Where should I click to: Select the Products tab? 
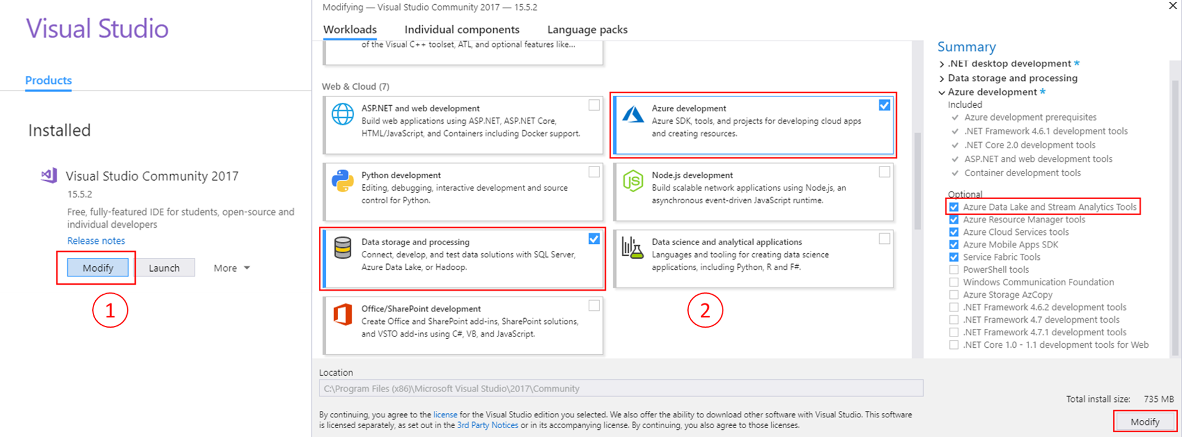[48, 80]
